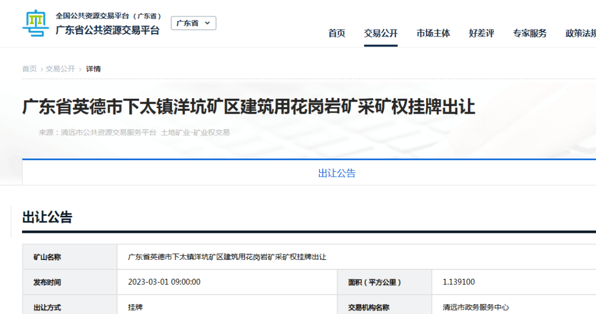Click the 矿山名称 value cell in table
The image size is (596, 314).
(x=227, y=257)
